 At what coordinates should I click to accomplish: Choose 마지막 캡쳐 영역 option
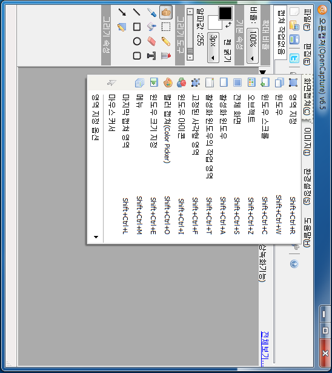[125, 160]
